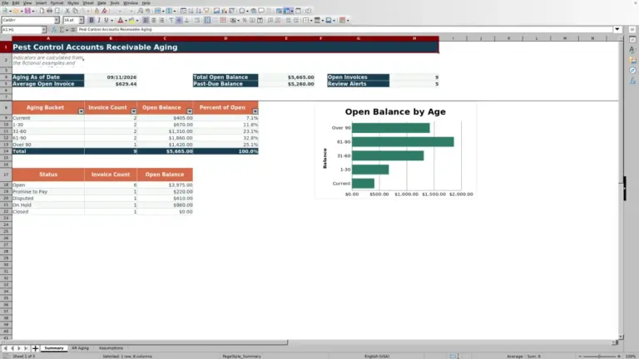Click the Clear Direct Formatting icon
Screen dimensions: 639x359
pyautogui.click(x=104, y=11)
